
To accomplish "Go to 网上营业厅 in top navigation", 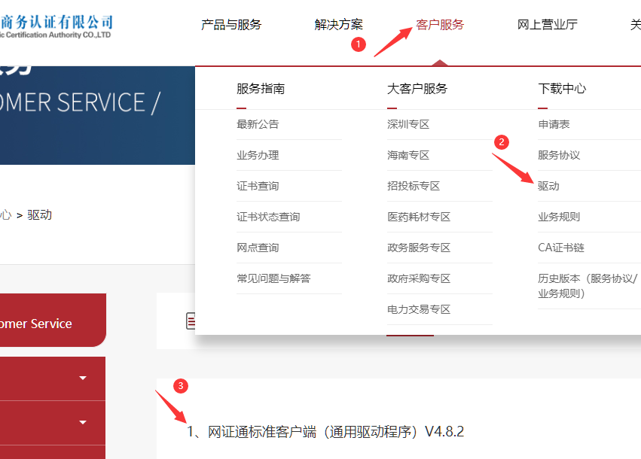I will [548, 25].
